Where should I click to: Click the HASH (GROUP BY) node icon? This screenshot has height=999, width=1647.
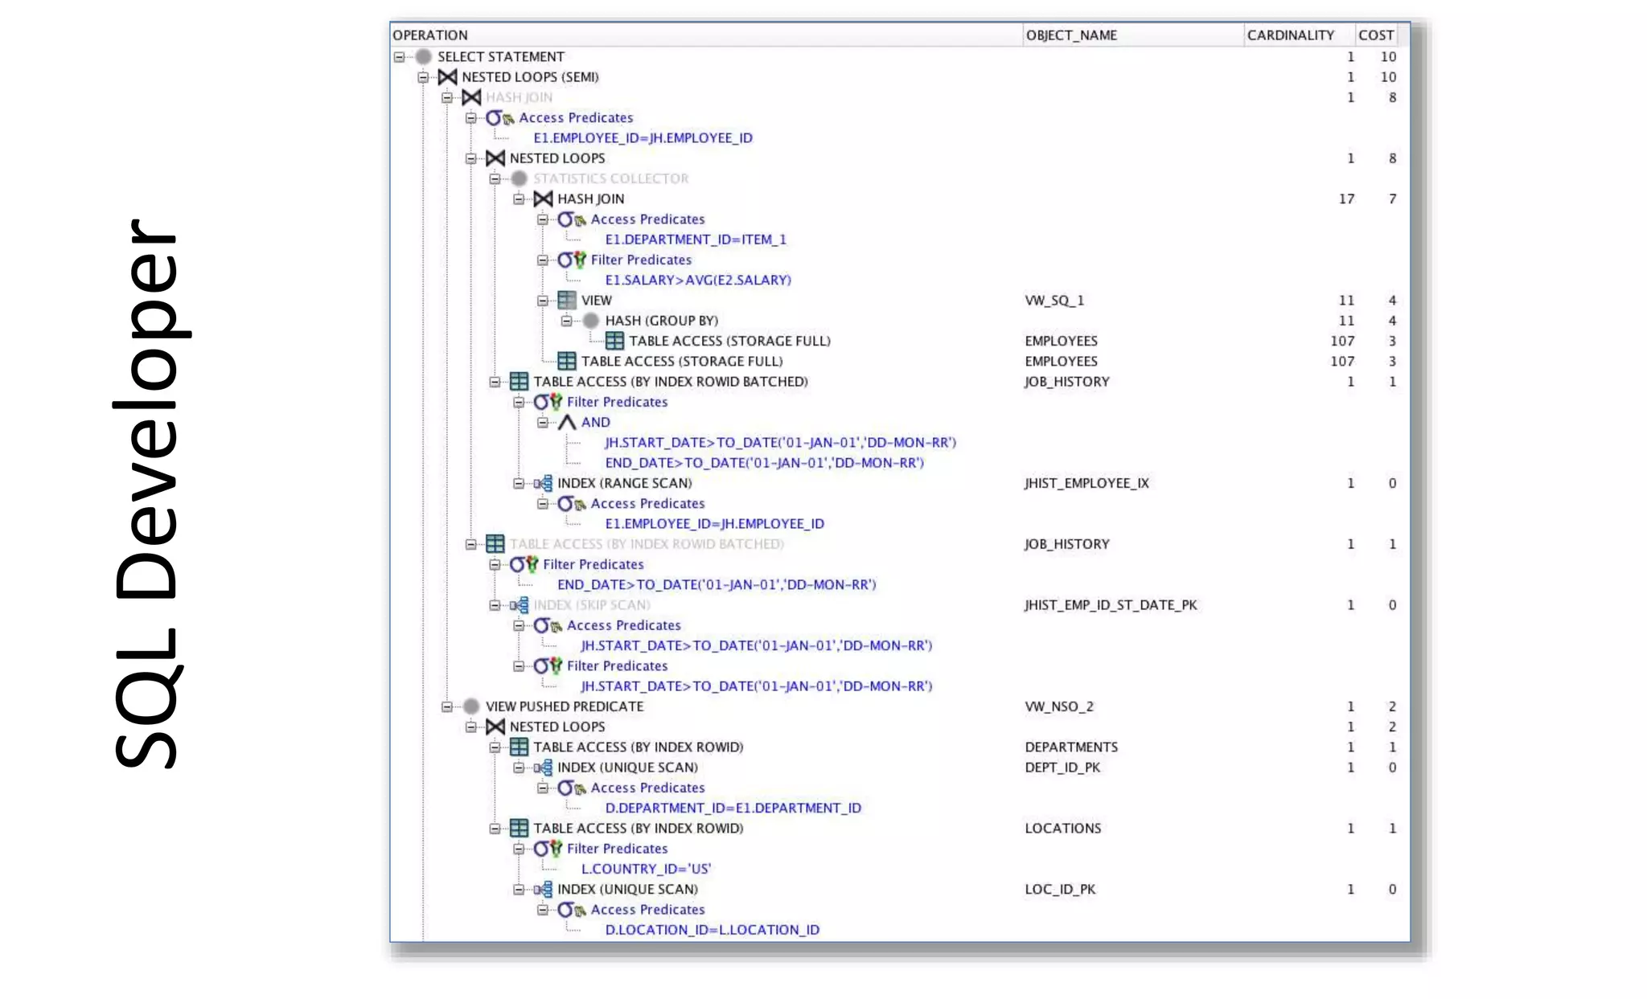[x=591, y=321]
